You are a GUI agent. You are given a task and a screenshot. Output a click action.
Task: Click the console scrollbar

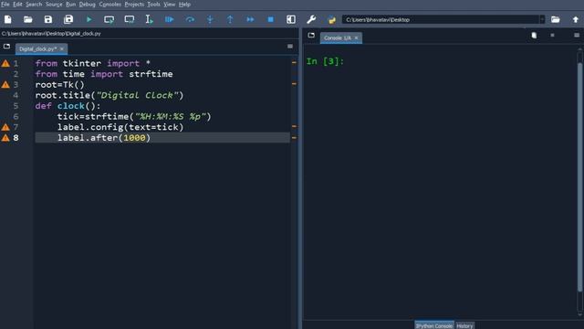coord(579,177)
